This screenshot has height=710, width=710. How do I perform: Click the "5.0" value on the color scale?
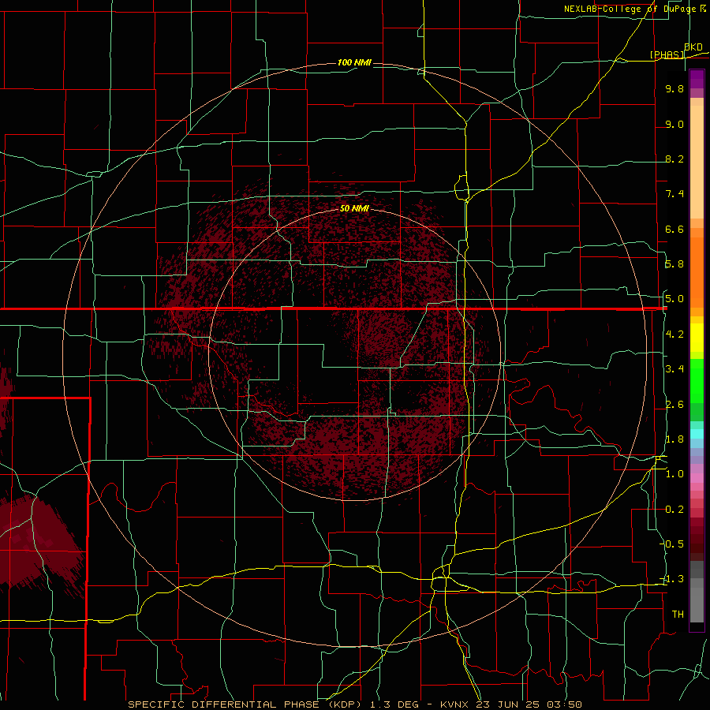pos(674,299)
